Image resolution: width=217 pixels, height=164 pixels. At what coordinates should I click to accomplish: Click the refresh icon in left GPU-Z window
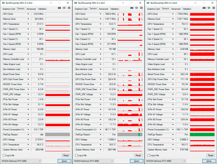pos(64,8)
